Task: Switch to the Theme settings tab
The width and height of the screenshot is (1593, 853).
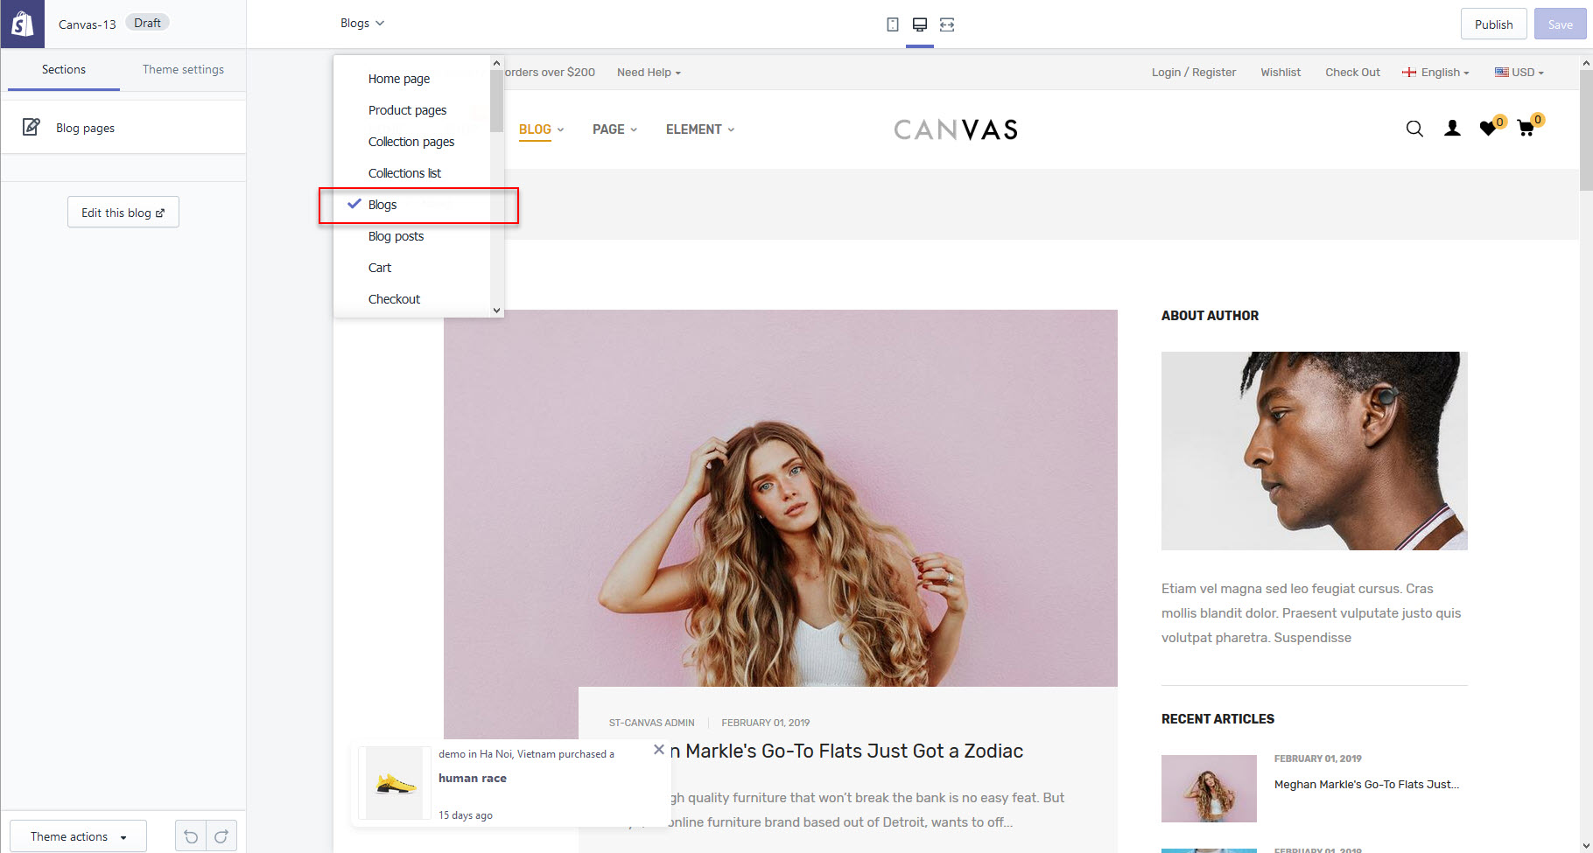Action: [x=183, y=70]
